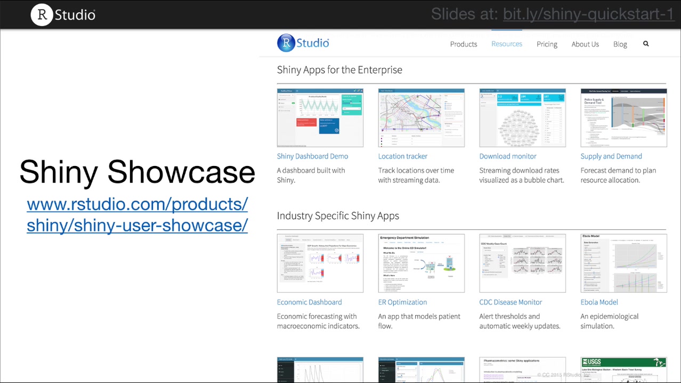Screen dimensions: 681x383
Task: Click the RStudio logo on the webpage header
Action: tap(303, 43)
